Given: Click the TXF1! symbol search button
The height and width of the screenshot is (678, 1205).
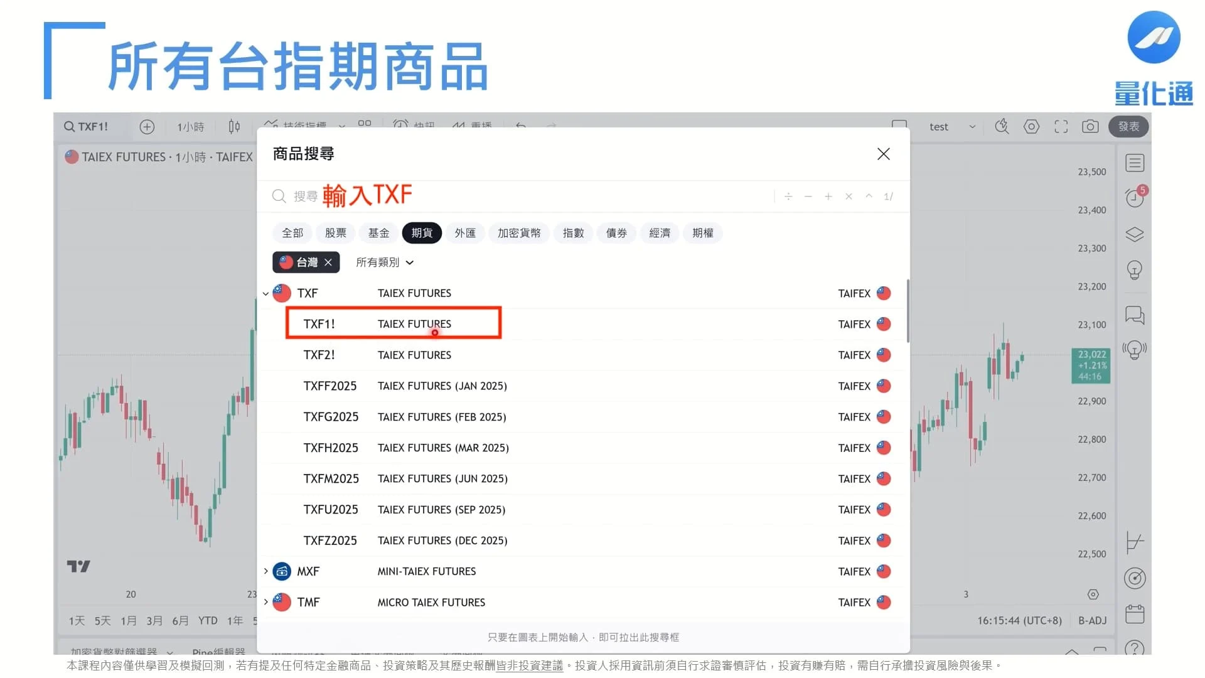Looking at the screenshot, I should pos(87,127).
